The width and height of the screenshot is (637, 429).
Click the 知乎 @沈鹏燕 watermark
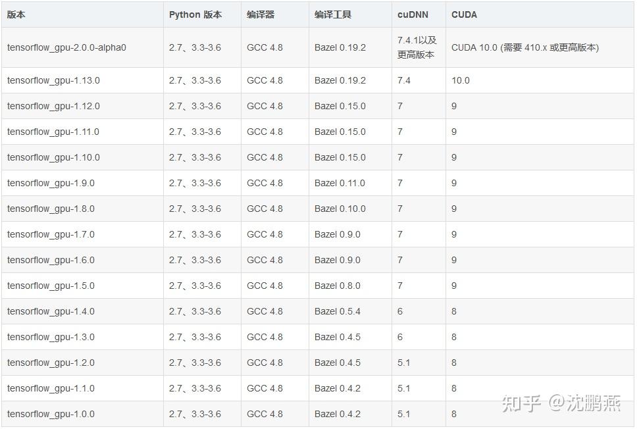click(561, 403)
